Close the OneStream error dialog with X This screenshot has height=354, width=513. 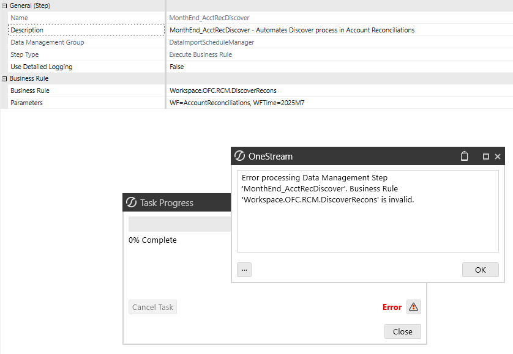point(498,157)
